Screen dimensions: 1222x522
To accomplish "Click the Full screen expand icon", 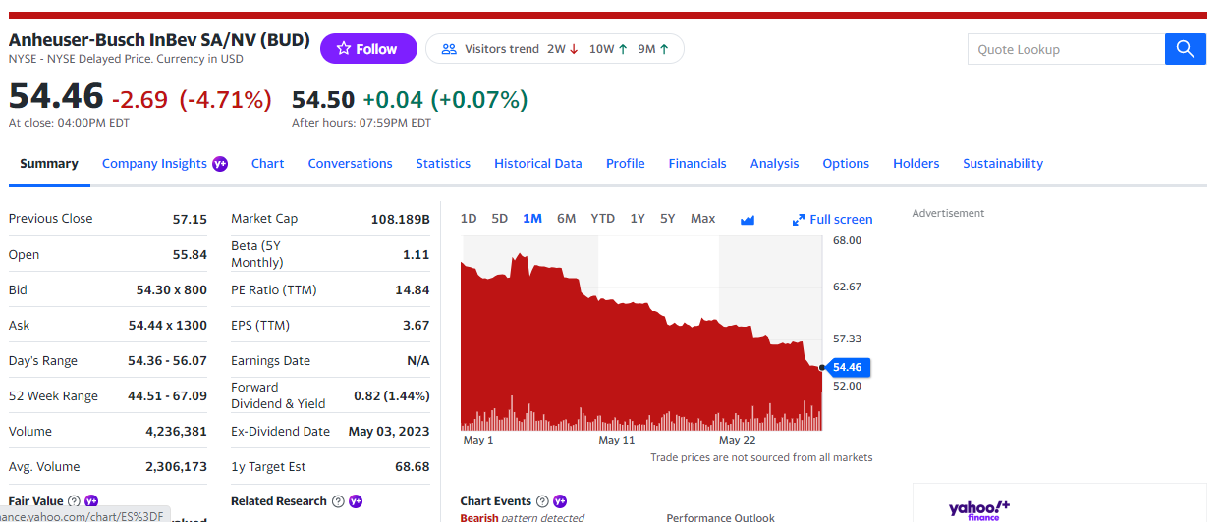I will click(799, 220).
